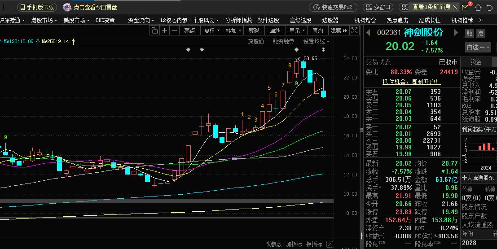The width and height of the screenshot is (497, 249).
Task: Open 复权 adjustment dropdown
Action: coord(211,31)
